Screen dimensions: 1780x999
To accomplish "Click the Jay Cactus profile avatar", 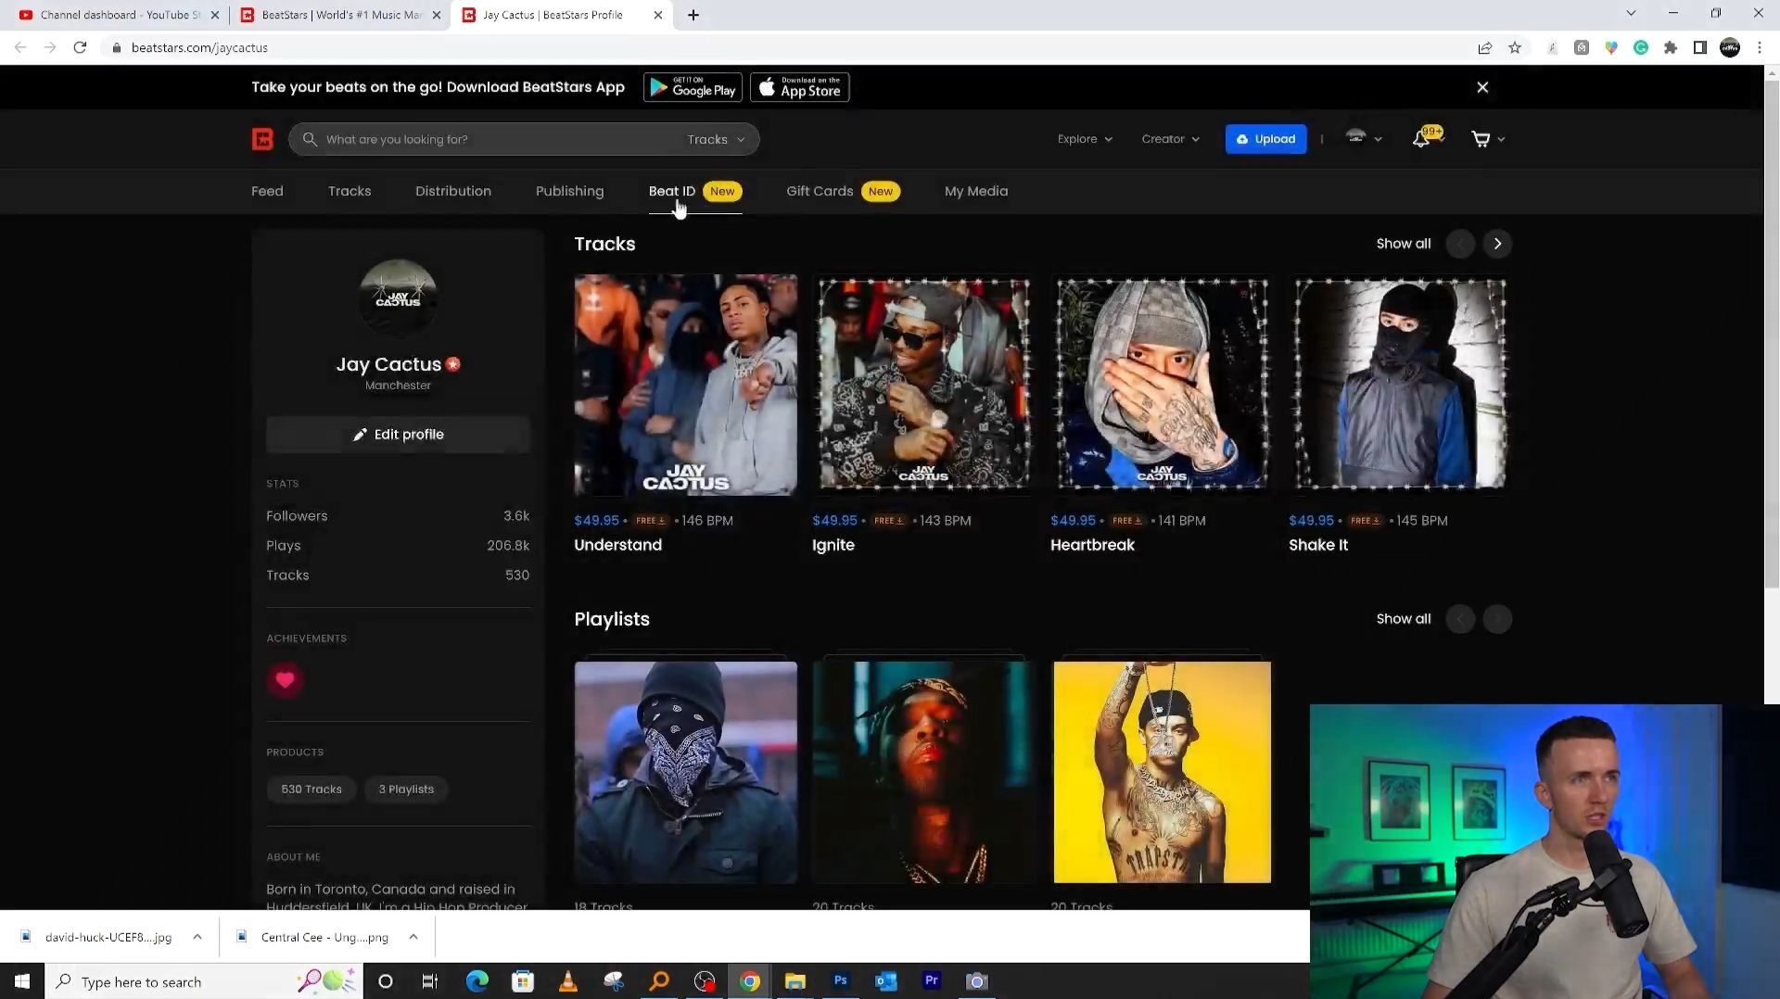I will click(398, 297).
